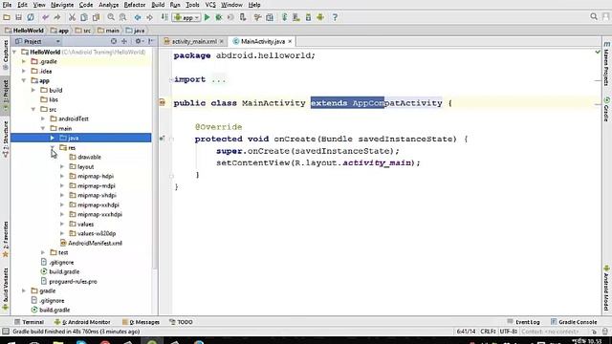Click the navigate Forward arrow

point(149,17)
